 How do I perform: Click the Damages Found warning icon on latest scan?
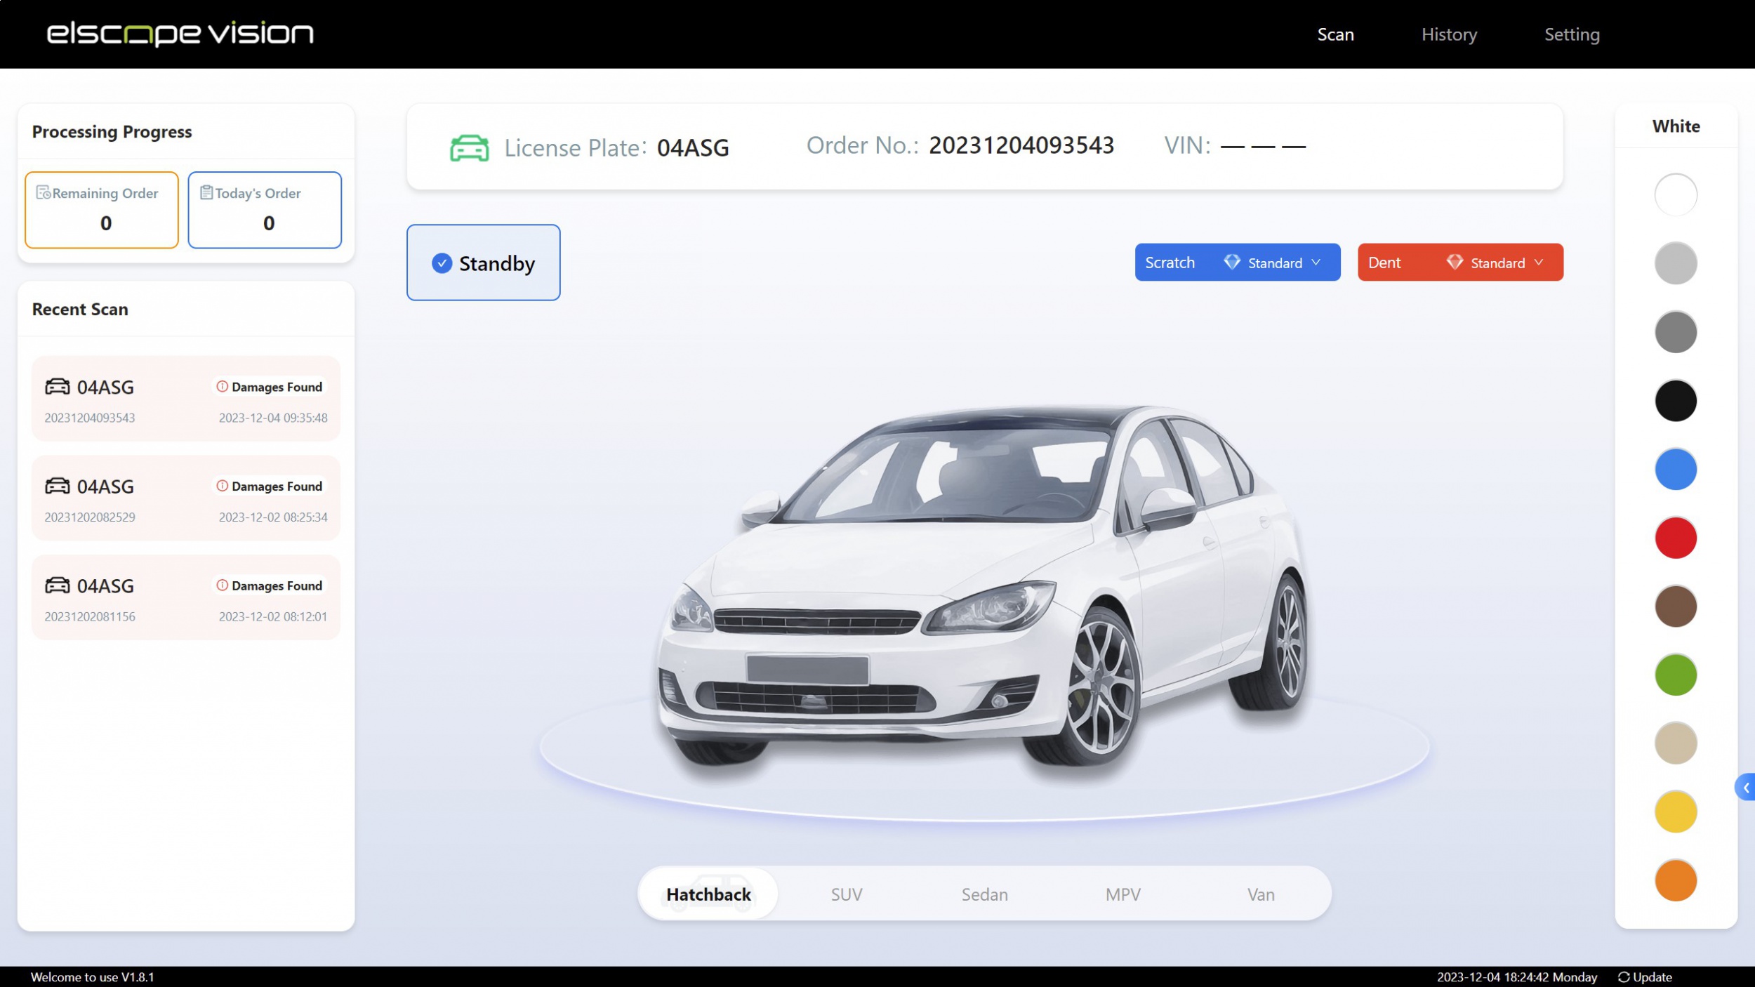221,386
